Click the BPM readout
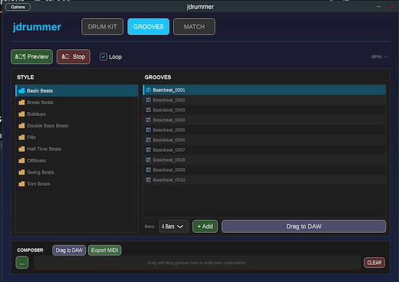 tap(380, 57)
